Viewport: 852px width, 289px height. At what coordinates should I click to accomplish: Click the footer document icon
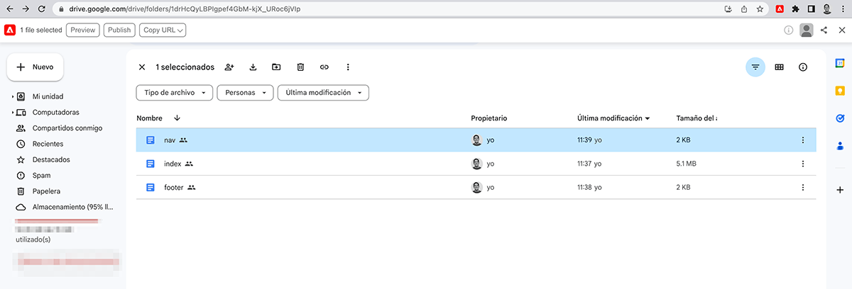150,187
